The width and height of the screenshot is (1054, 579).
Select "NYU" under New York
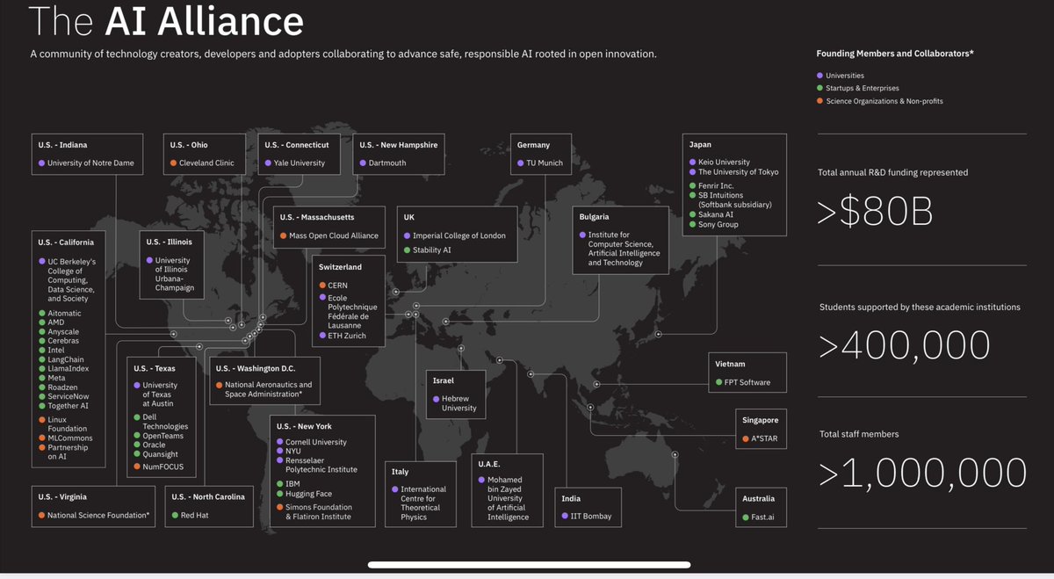point(294,452)
